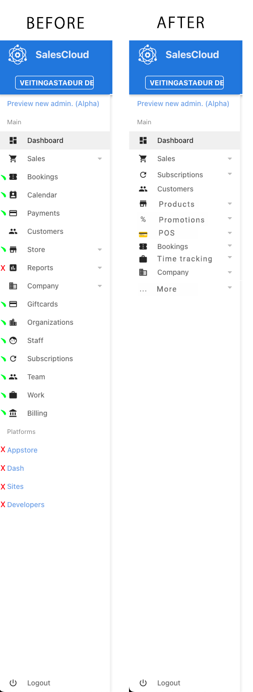This screenshot has height=692, width=253.
Task: Click the VEITINGASTAÐUR DE button in the AFTER header
Action: coord(184,83)
